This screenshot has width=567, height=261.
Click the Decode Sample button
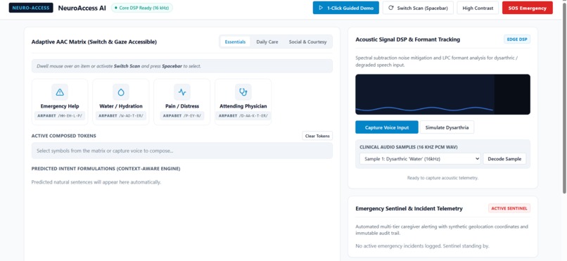click(504, 159)
